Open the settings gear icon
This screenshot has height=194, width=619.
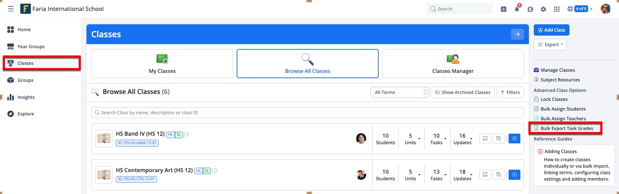pyautogui.click(x=543, y=9)
